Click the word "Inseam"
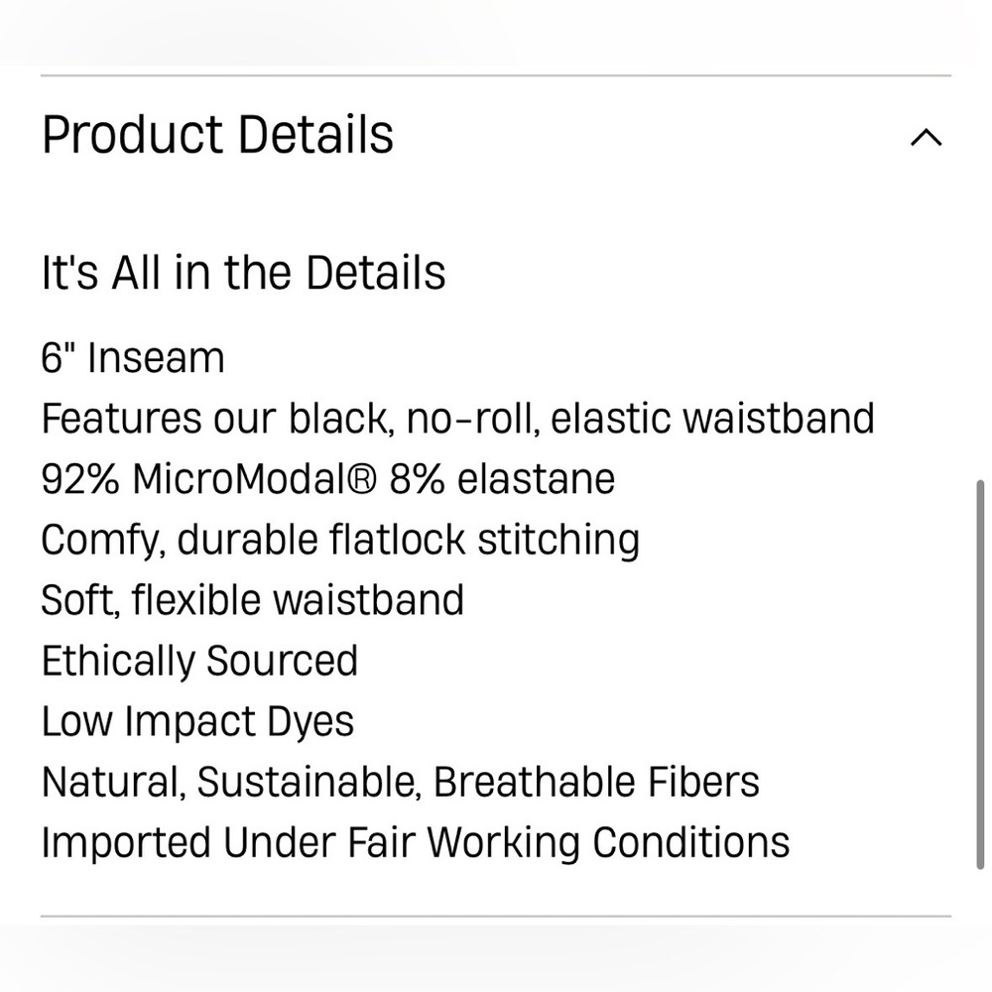 pyautogui.click(x=157, y=358)
